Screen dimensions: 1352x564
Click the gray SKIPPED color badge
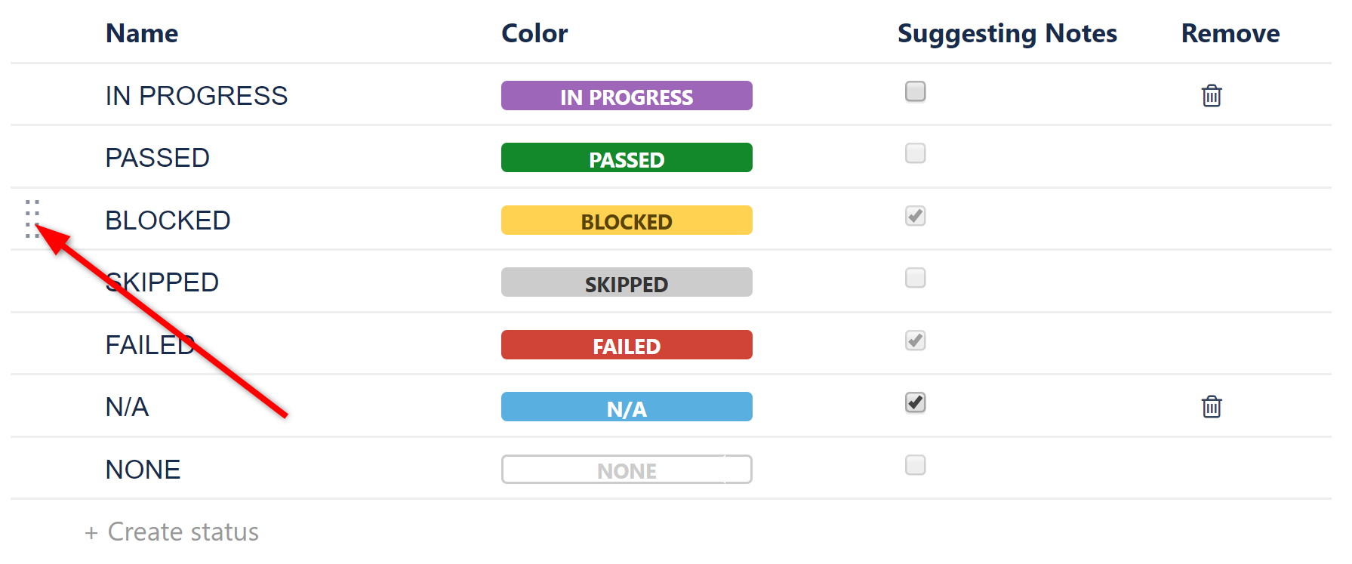(x=627, y=282)
